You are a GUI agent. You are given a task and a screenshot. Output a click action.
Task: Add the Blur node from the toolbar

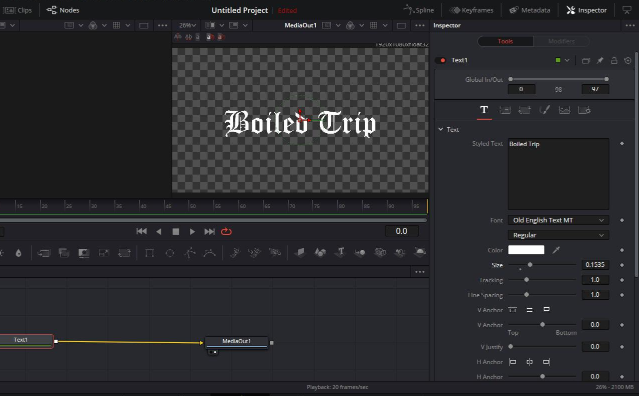(x=18, y=253)
